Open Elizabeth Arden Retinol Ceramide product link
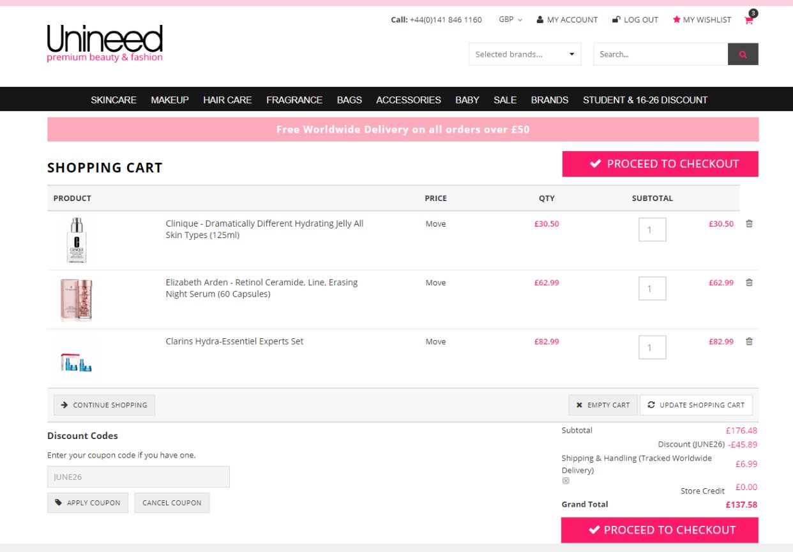 [x=262, y=288]
